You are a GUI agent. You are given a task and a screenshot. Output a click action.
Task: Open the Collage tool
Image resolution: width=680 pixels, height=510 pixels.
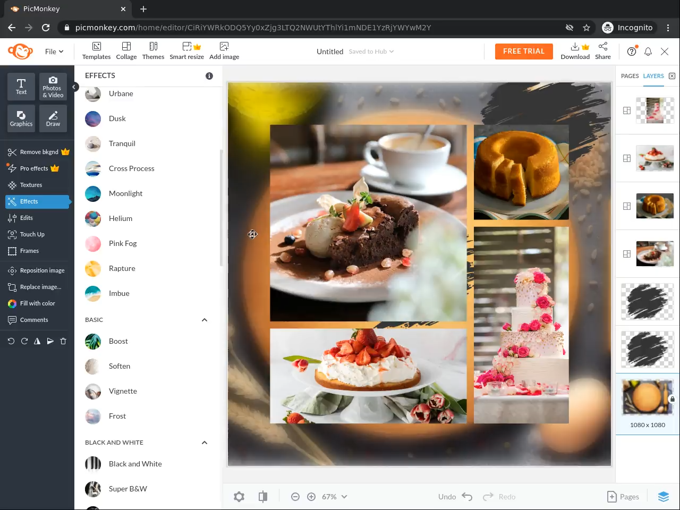(x=126, y=51)
